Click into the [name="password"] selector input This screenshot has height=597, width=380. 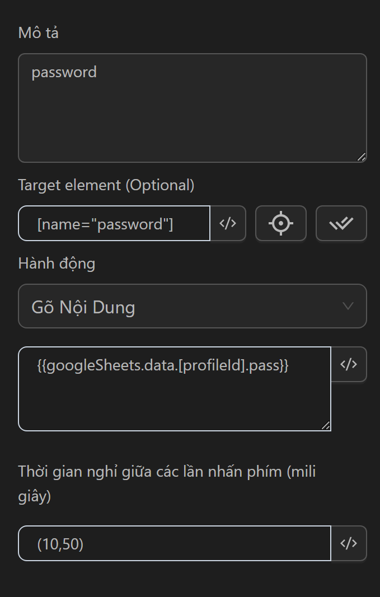(x=115, y=224)
